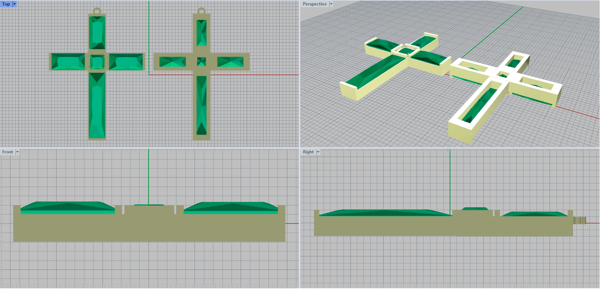Expand the Right viewport menu arrow
The height and width of the screenshot is (289, 600).
tap(318, 152)
